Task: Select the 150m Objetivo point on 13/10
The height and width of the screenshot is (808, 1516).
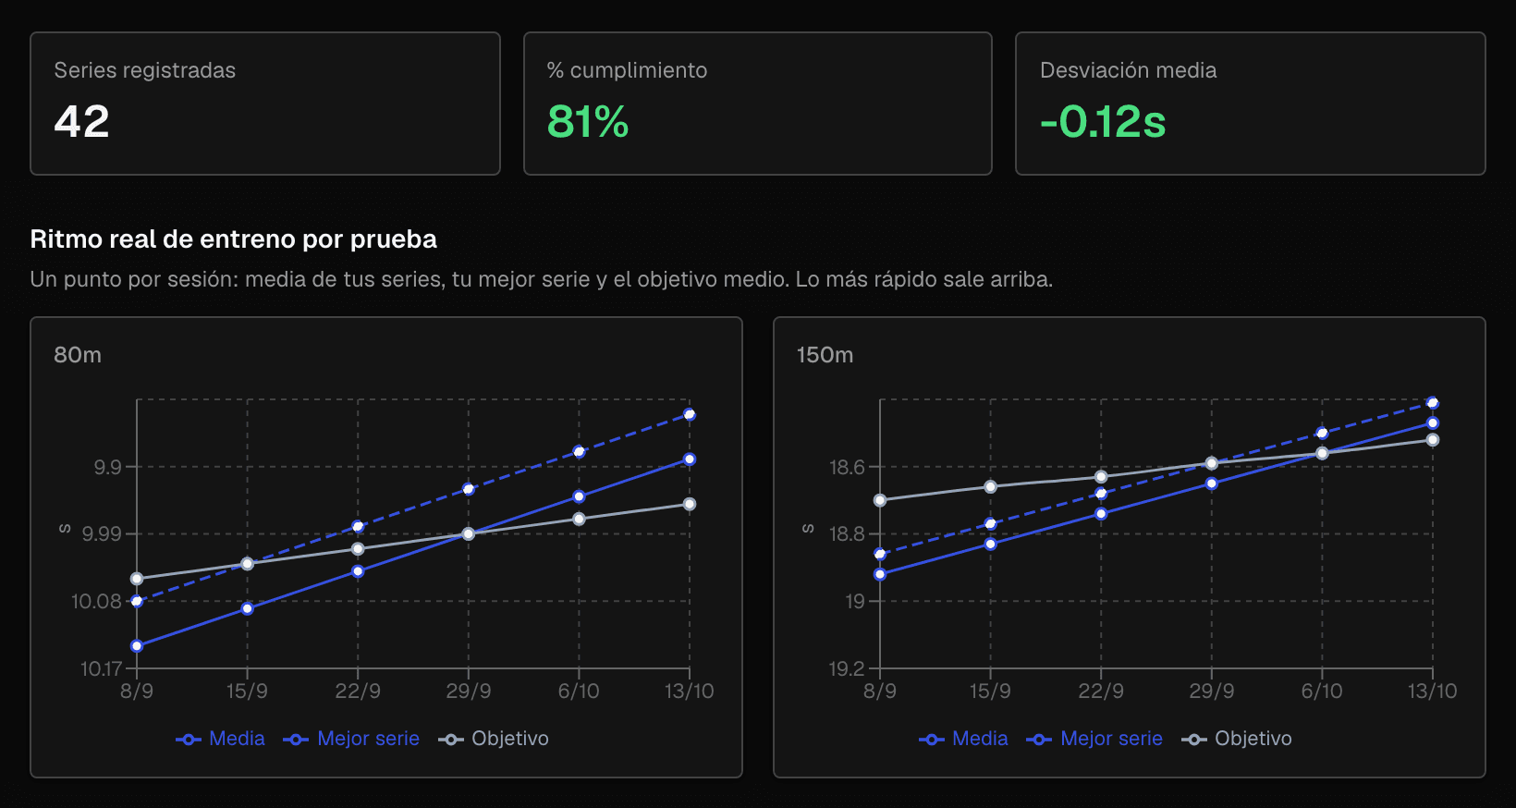Action: click(x=1433, y=440)
